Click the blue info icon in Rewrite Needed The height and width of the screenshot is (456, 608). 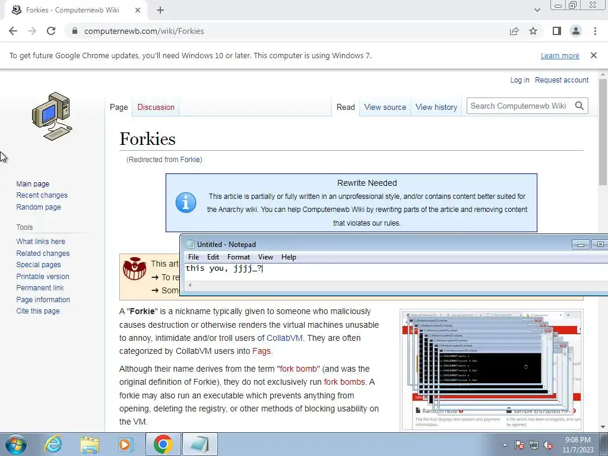[x=186, y=202]
